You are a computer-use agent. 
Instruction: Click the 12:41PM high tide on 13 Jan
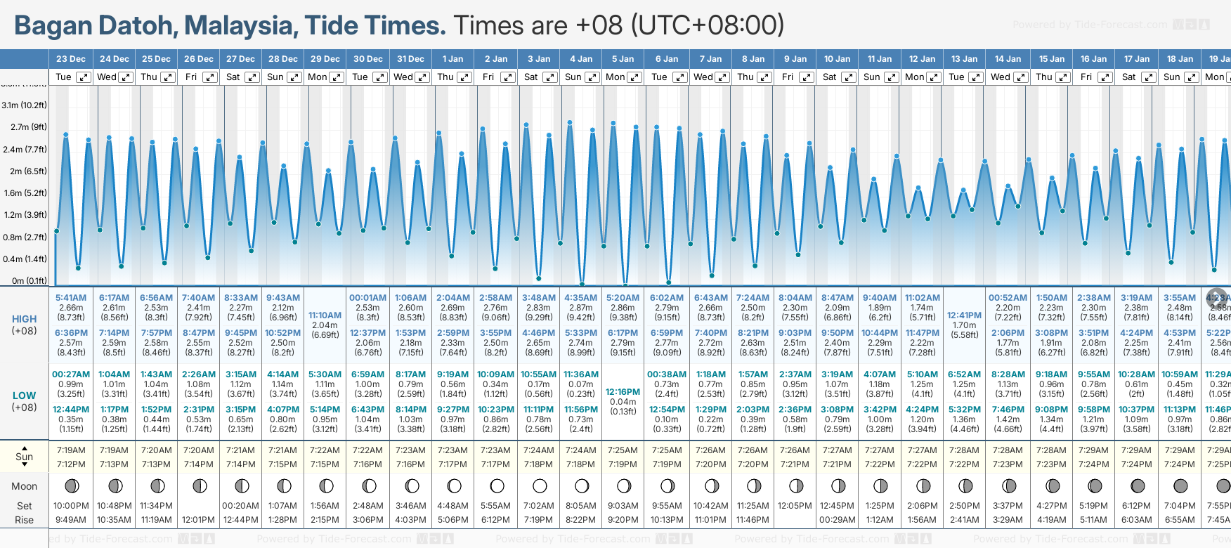point(964,315)
